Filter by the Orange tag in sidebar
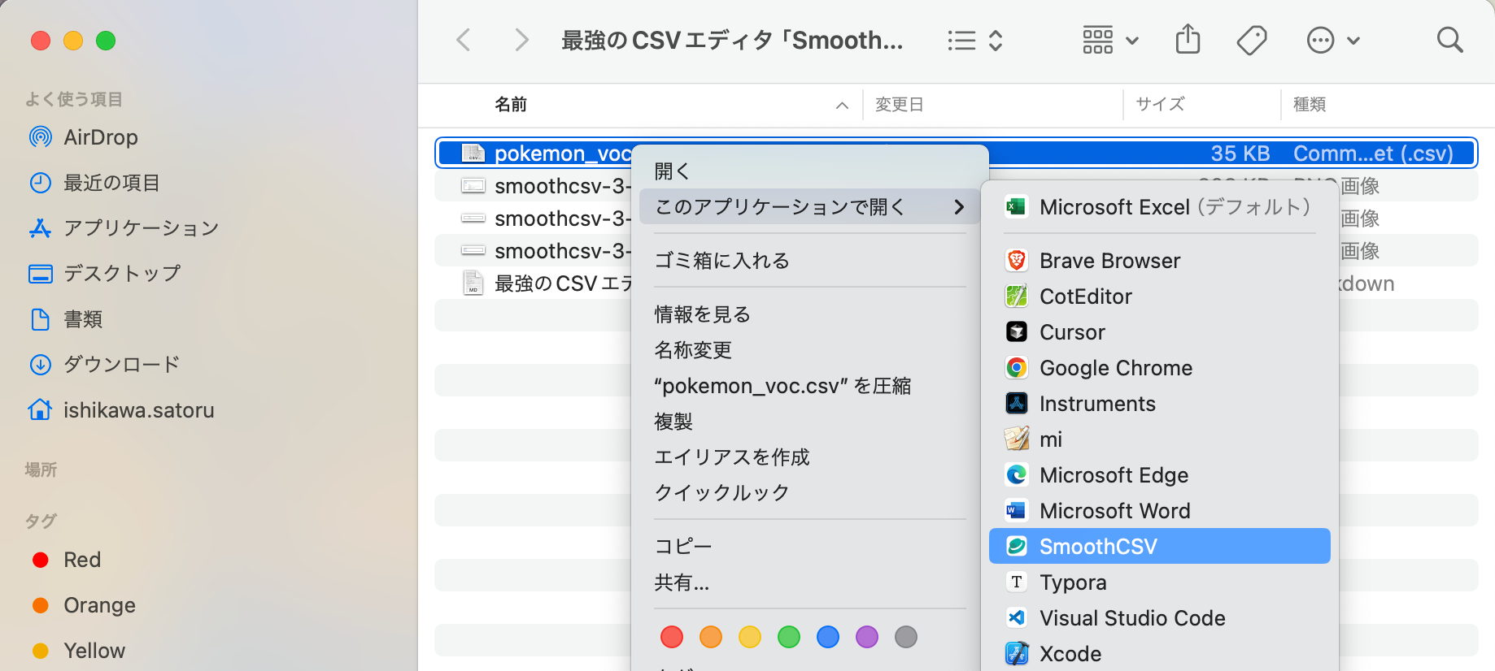The width and height of the screenshot is (1495, 671). [84, 605]
